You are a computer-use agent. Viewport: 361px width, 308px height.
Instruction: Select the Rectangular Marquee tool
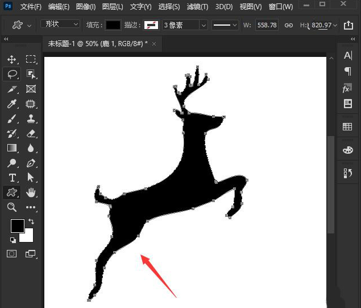click(31, 59)
